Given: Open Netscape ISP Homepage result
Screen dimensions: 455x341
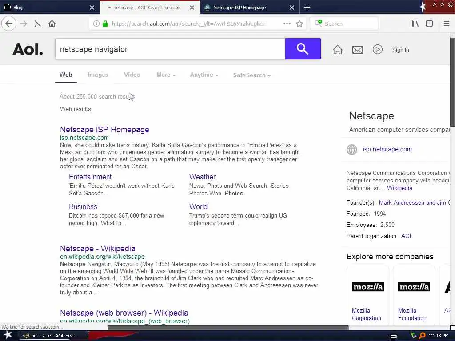Looking at the screenshot, I should pyautogui.click(x=104, y=130).
